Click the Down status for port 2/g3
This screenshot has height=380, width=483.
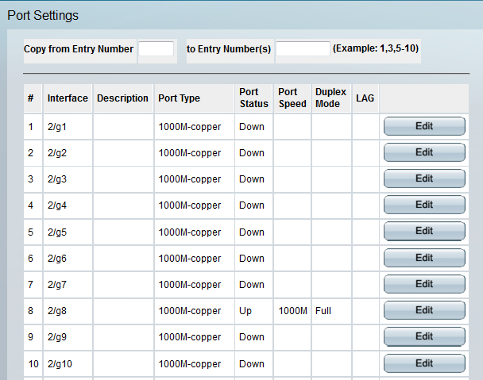point(252,179)
